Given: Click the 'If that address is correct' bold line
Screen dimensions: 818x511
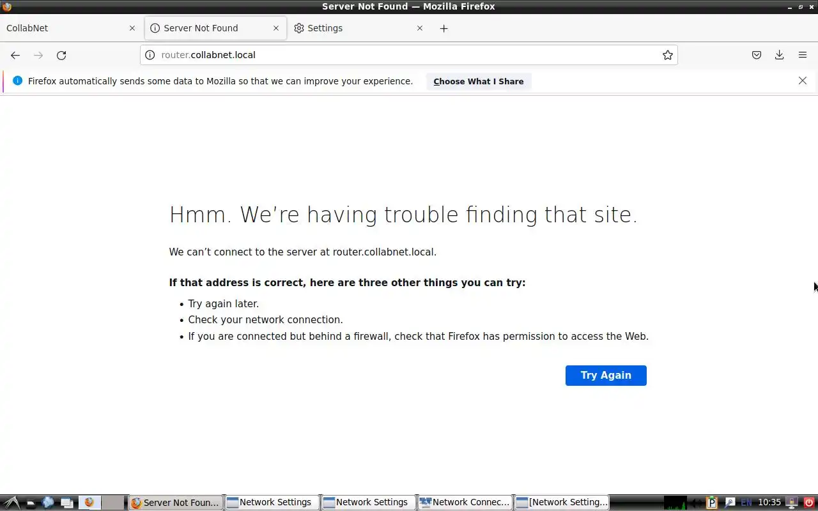Looking at the screenshot, I should point(347,282).
